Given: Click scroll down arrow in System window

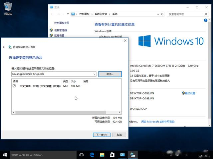Looking at the screenshot, I should (x=209, y=125).
